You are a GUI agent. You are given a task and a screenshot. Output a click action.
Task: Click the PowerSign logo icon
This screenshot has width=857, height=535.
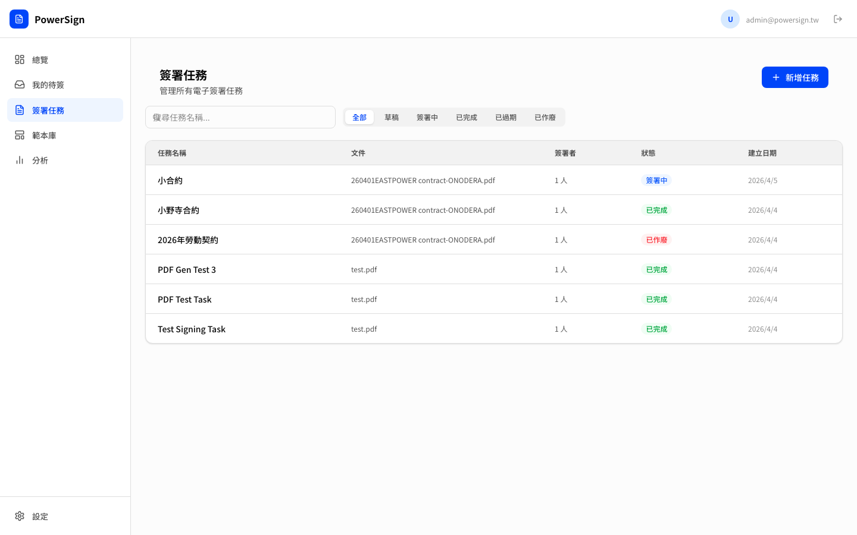tap(19, 19)
